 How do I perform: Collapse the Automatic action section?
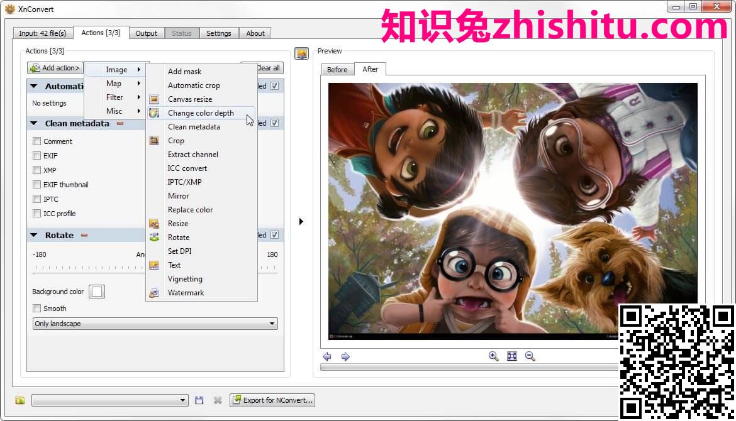[34, 86]
